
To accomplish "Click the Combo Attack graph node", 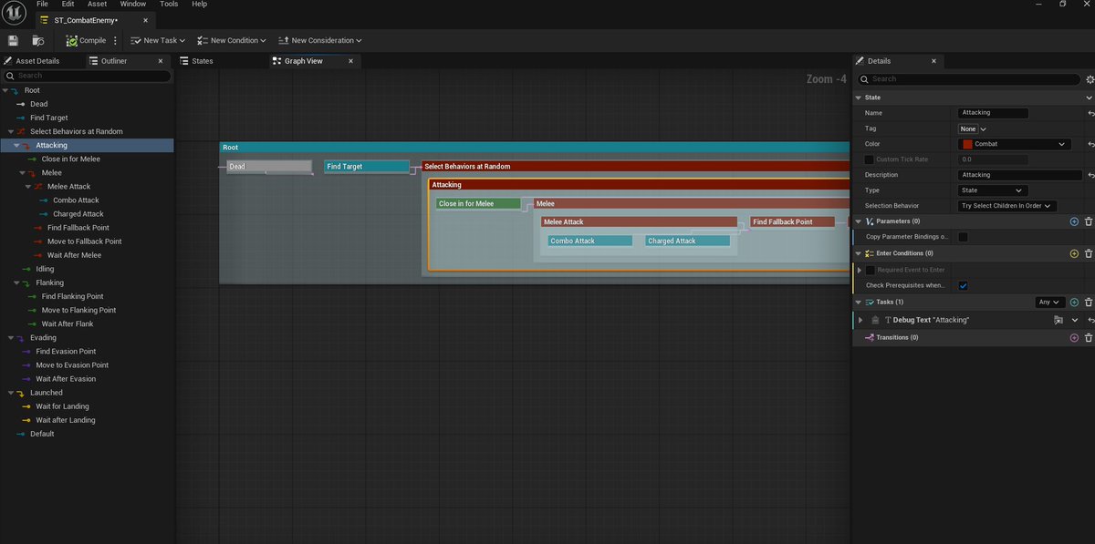I will pyautogui.click(x=589, y=241).
